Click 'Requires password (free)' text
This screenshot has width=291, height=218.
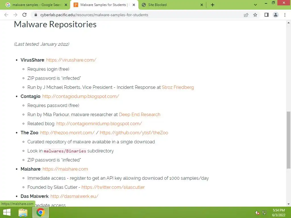(53, 105)
